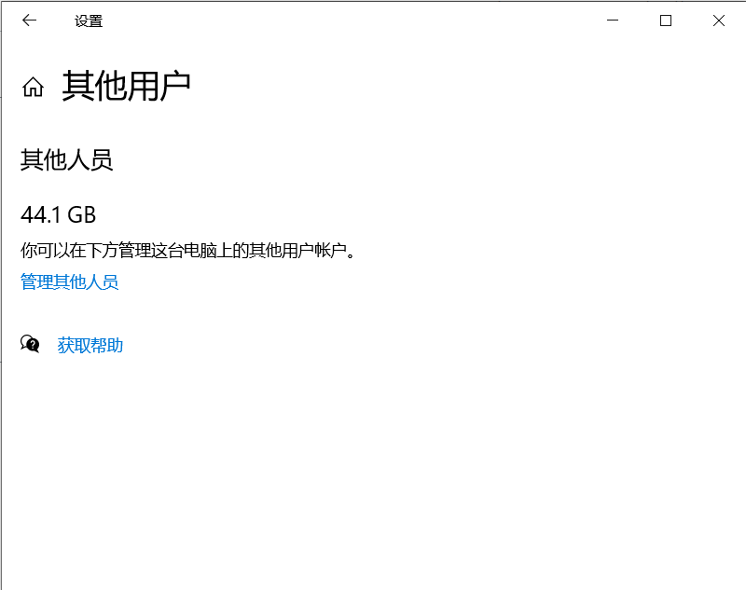Select the 44.1 GB storage value
The width and height of the screenshot is (746, 590).
click(58, 215)
